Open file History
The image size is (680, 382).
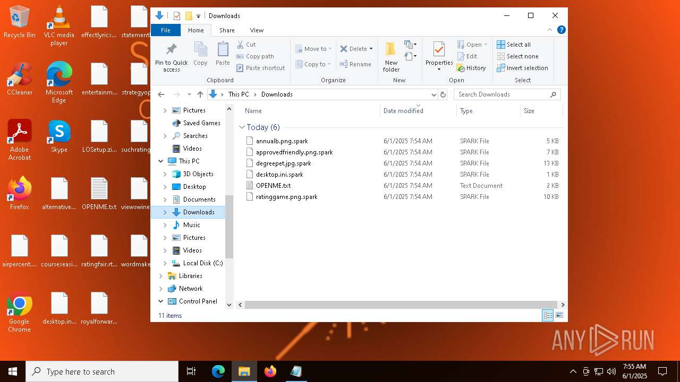[x=471, y=68]
